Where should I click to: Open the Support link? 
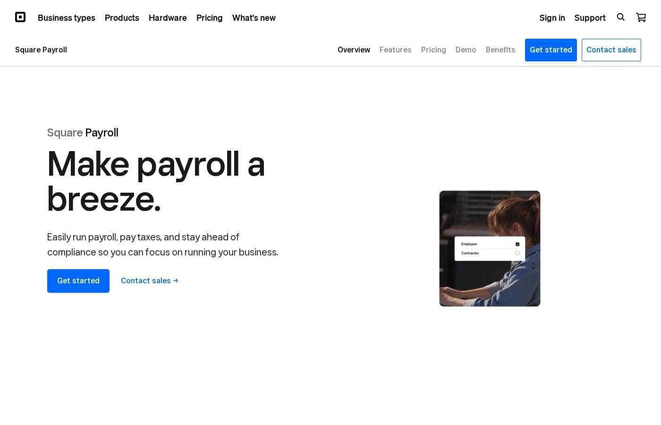point(590,18)
